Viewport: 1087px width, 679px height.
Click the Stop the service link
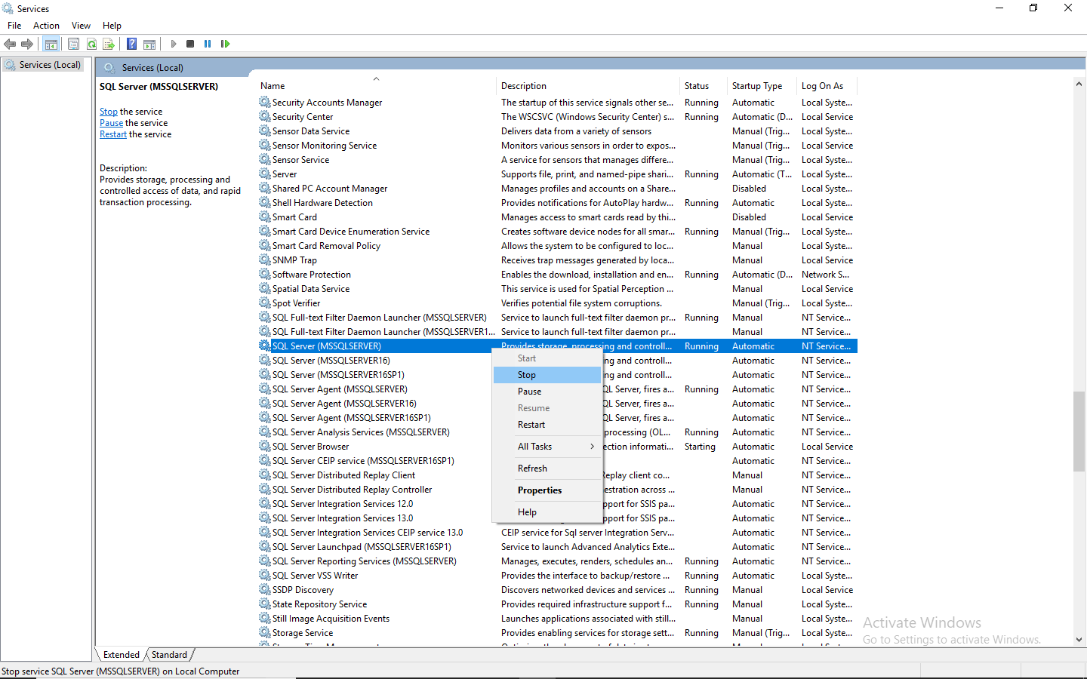click(x=109, y=112)
